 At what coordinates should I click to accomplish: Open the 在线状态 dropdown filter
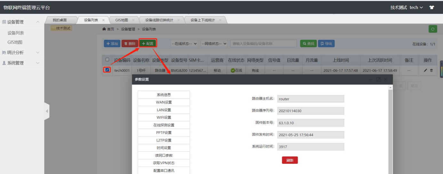184,44
